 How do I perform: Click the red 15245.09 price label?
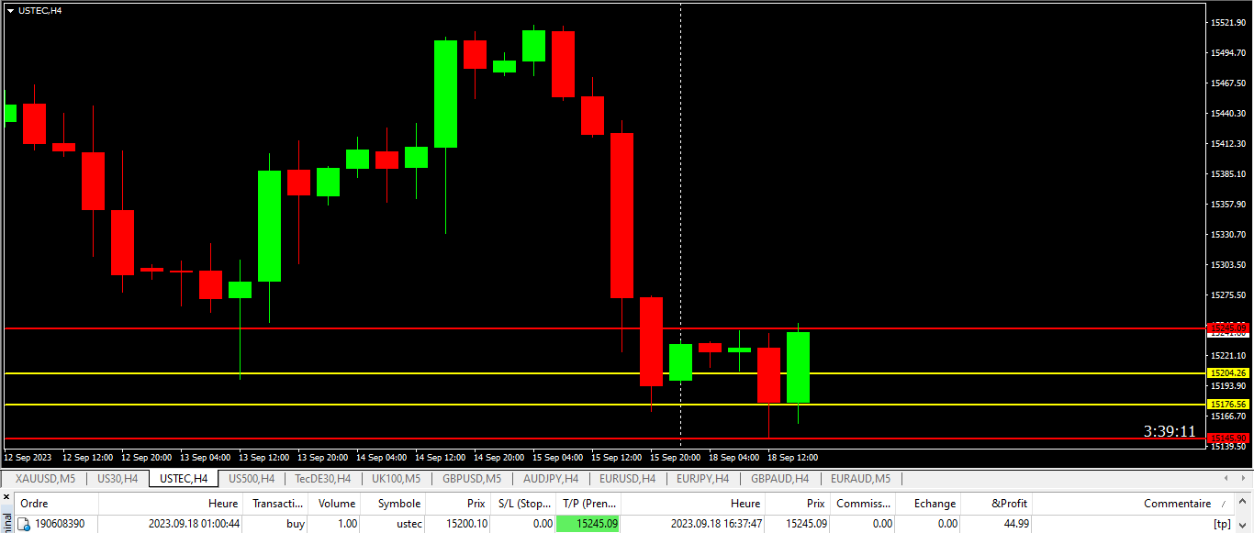pos(1228,328)
